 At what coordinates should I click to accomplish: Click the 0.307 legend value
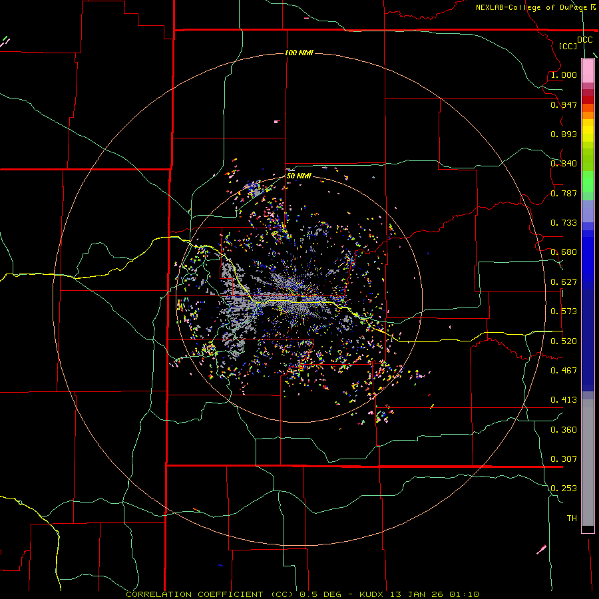[564, 459]
